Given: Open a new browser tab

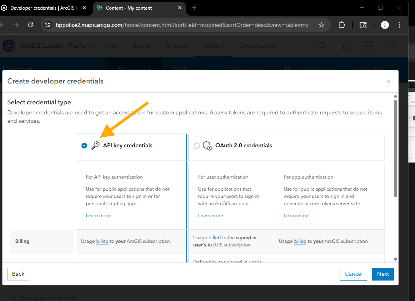Looking at the screenshot, I should pyautogui.click(x=194, y=8).
